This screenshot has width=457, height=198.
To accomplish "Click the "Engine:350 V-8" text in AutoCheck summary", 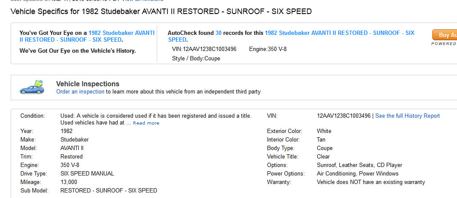I will coord(268,49).
